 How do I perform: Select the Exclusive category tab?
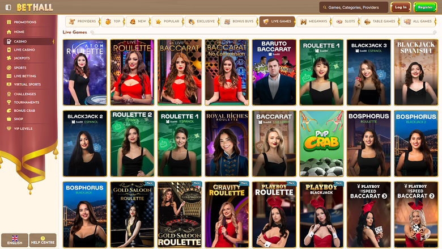pyautogui.click(x=202, y=22)
